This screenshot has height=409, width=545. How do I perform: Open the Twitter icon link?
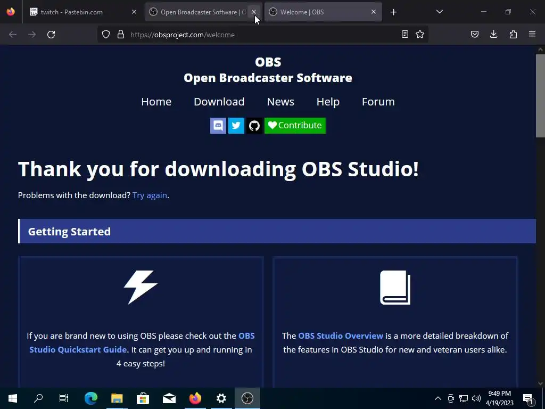tap(236, 126)
